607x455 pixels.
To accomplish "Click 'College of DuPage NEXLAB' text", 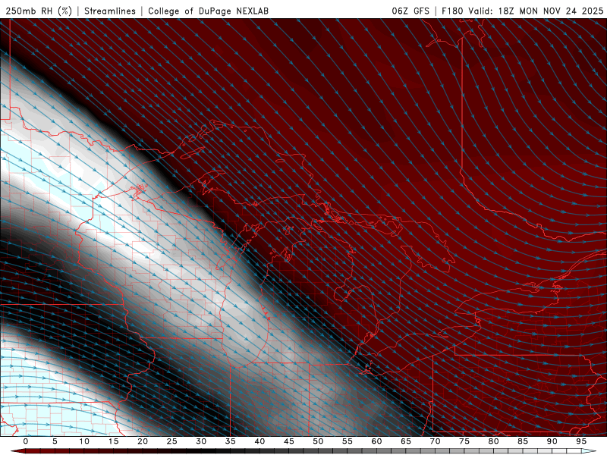I will [208, 11].
